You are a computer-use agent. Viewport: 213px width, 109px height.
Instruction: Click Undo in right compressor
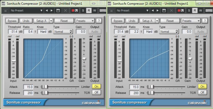click(132, 21)
